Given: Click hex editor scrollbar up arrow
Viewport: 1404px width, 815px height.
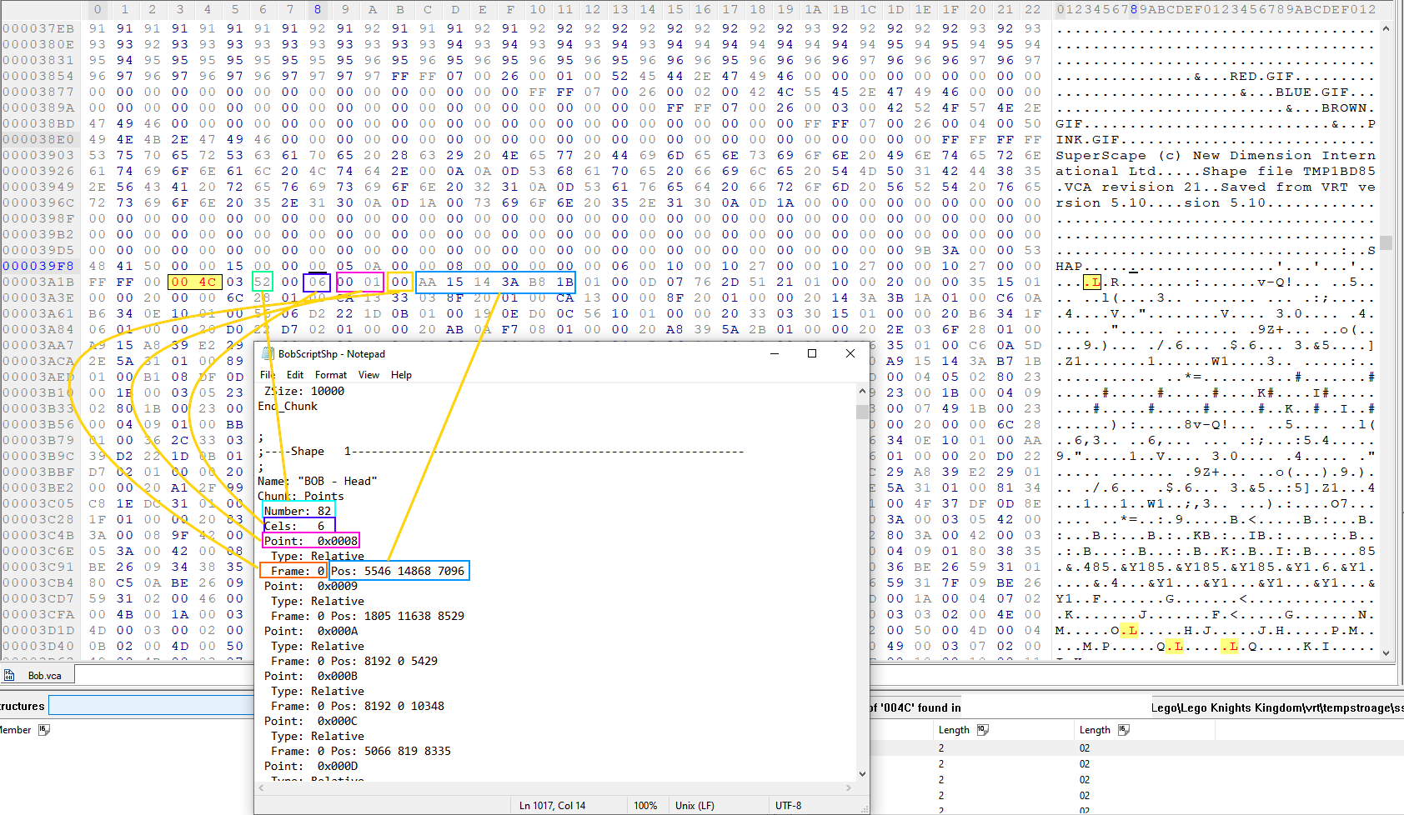Looking at the screenshot, I should 1386,28.
